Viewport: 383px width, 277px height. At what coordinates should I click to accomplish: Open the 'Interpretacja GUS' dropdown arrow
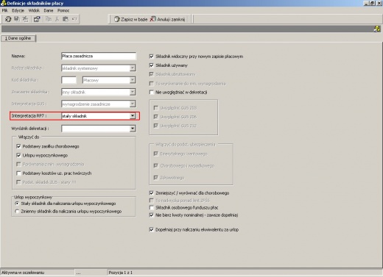point(133,104)
